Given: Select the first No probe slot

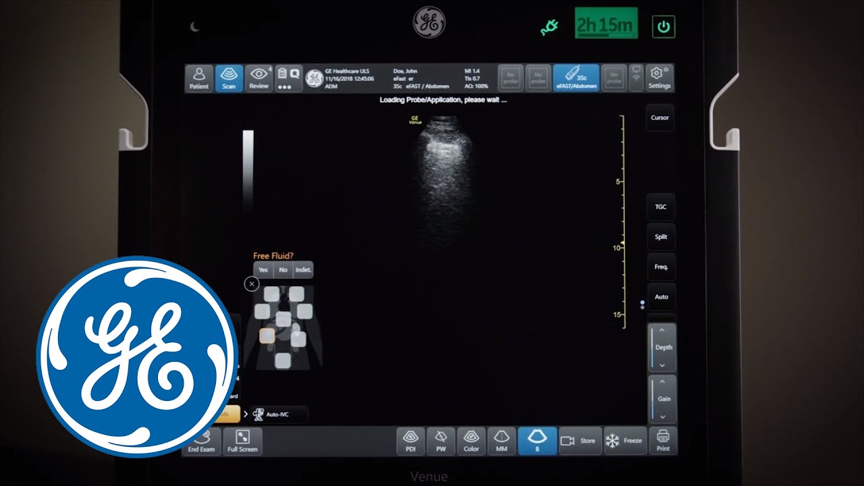Looking at the screenshot, I should pyautogui.click(x=510, y=78).
